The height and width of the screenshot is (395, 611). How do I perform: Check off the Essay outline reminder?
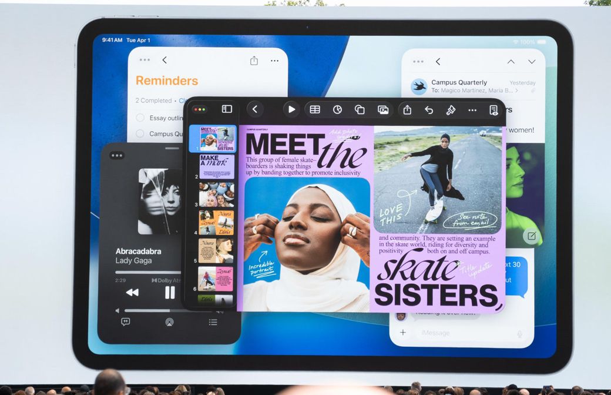[x=140, y=118]
